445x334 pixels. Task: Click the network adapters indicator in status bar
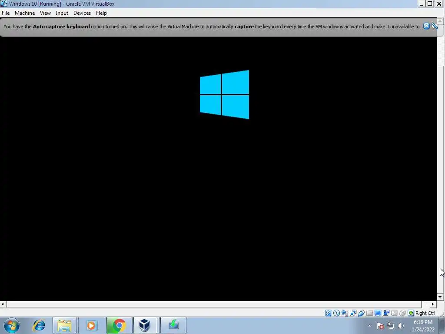(353, 313)
